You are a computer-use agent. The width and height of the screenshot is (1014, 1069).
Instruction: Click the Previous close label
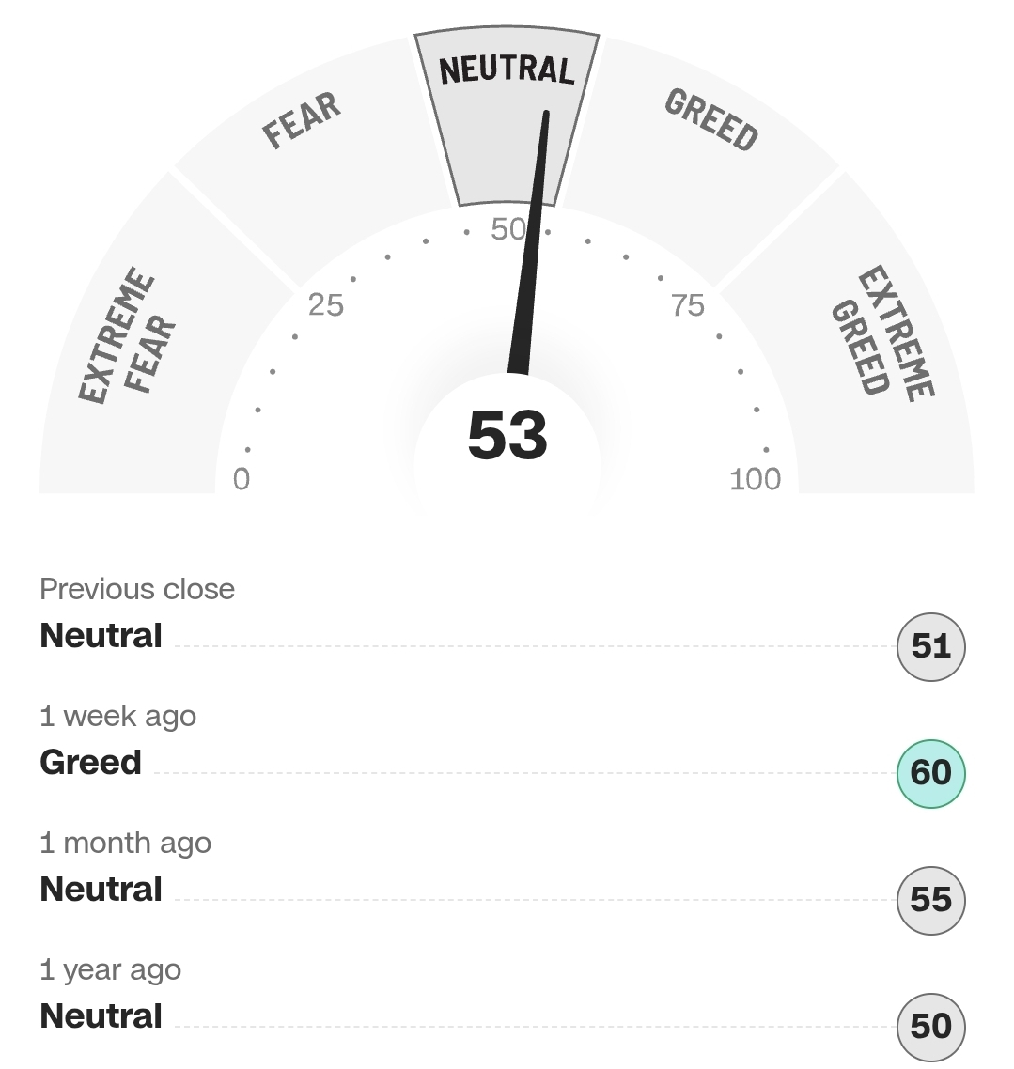[137, 589]
